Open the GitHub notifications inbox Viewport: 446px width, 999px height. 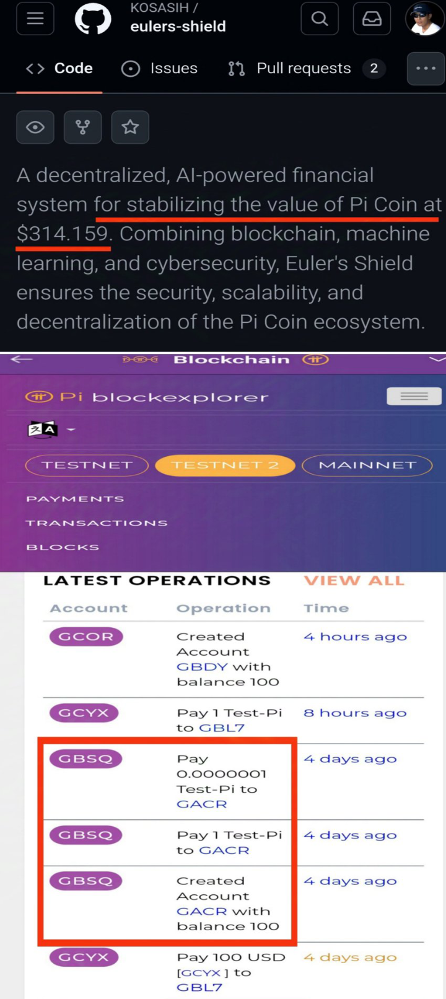tap(372, 19)
